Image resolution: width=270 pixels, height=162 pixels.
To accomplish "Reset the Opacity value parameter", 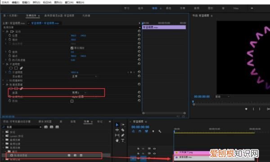I will click(x=139, y=72).
